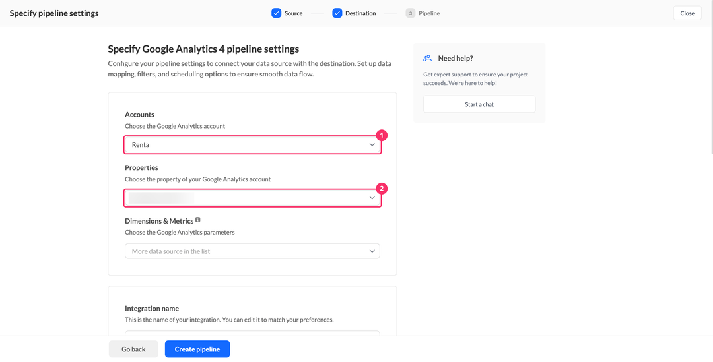Click the Close button
This screenshot has width=713, height=362.
click(x=687, y=13)
